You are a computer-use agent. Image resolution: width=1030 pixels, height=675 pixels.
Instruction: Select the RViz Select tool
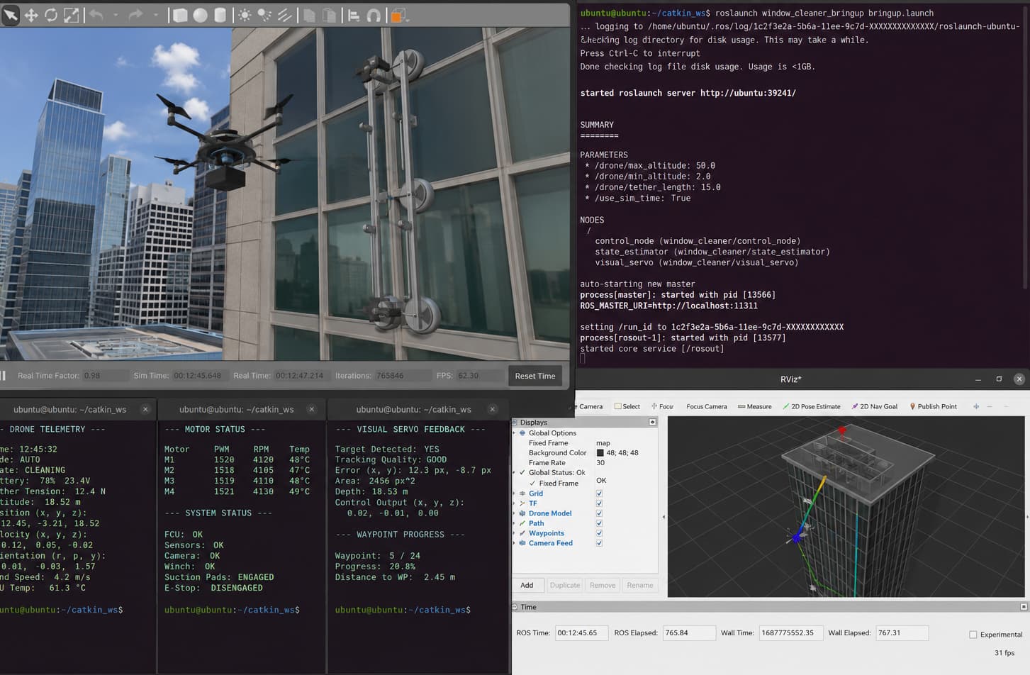point(627,406)
